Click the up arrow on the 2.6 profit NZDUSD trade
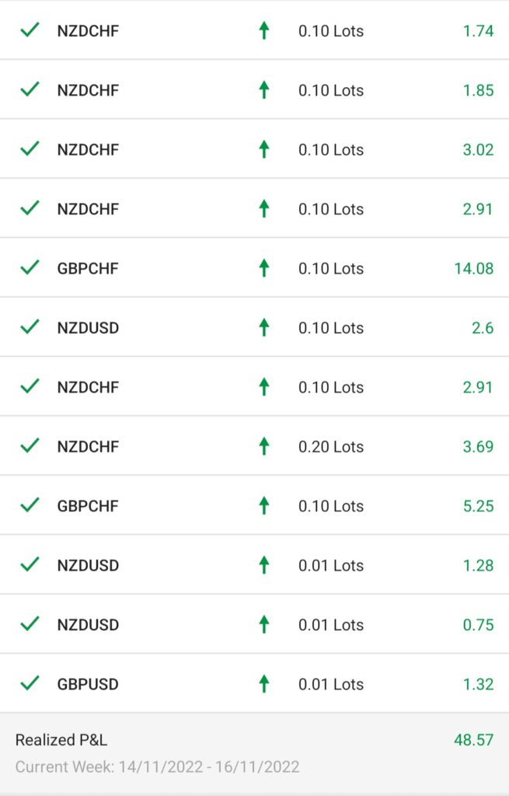509x796 pixels. pyautogui.click(x=264, y=327)
